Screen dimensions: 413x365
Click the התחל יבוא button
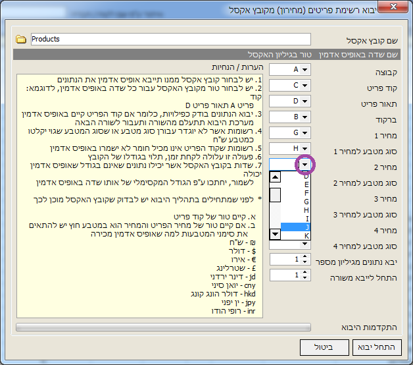pyautogui.click(x=377, y=347)
